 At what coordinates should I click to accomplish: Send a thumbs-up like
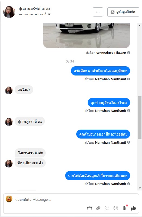pyautogui.click(x=133, y=208)
